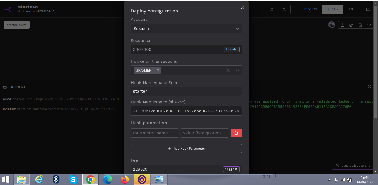
Task: Click the network signal tray icon
Action: point(343,180)
